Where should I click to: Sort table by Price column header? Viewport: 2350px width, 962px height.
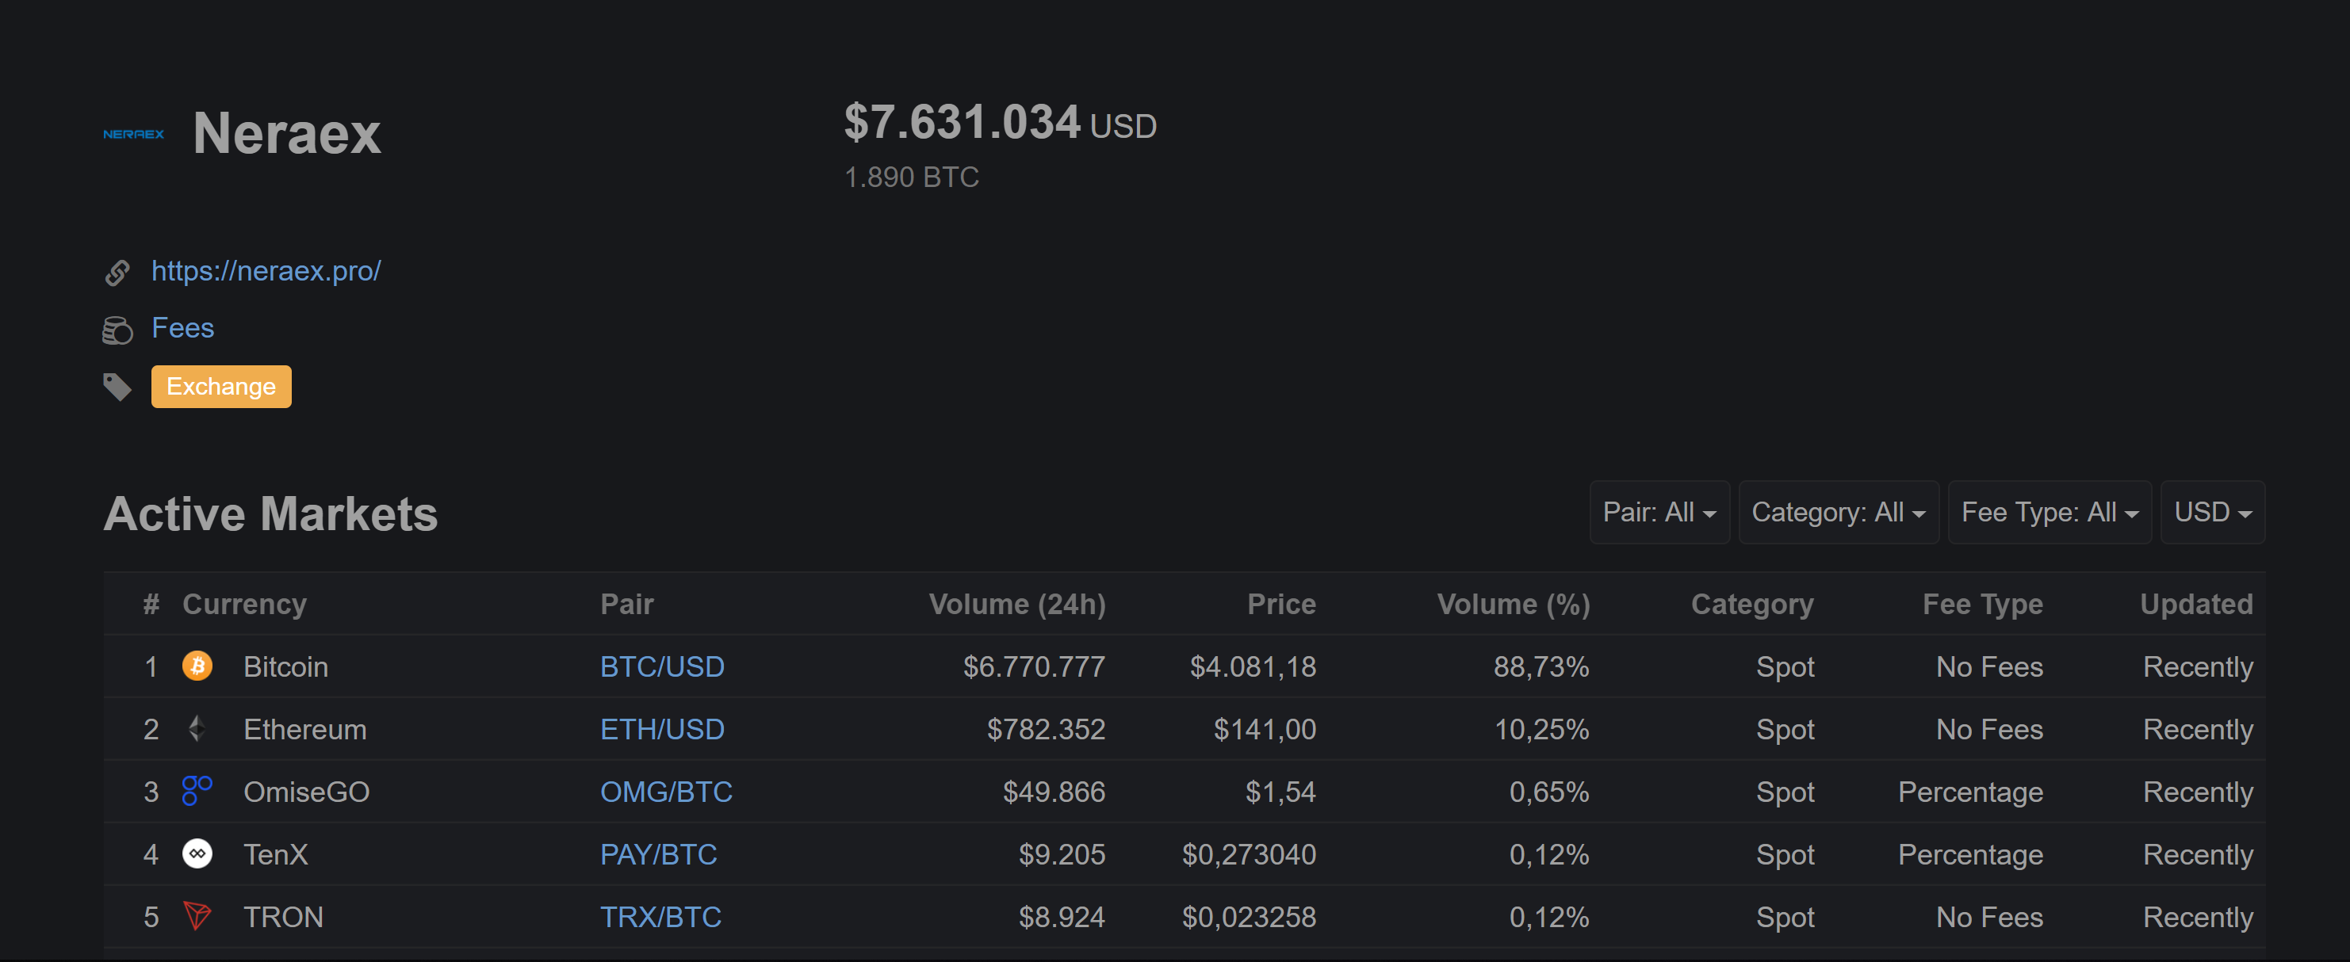point(1282,605)
